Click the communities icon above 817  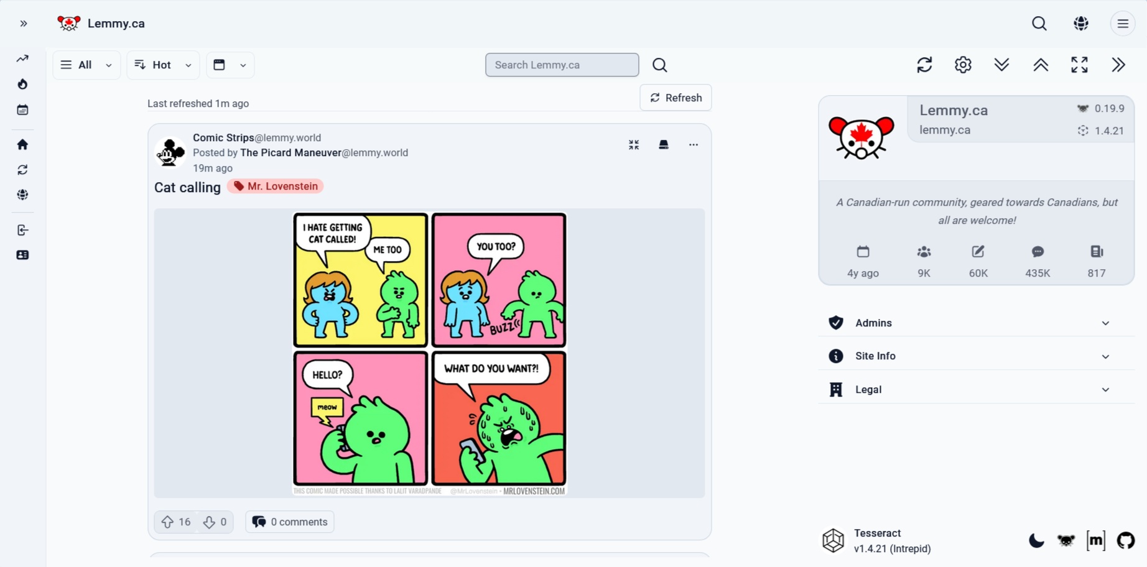pos(1097,252)
